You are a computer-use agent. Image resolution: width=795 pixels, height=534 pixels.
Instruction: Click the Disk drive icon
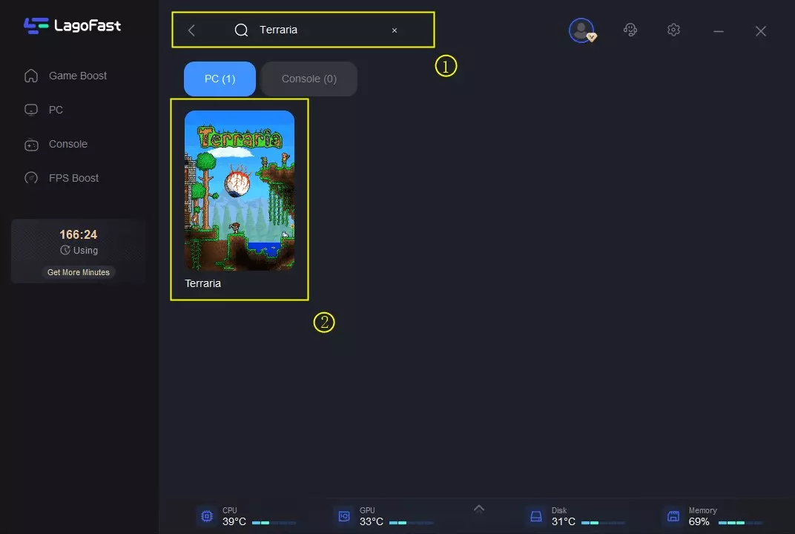tap(536, 516)
